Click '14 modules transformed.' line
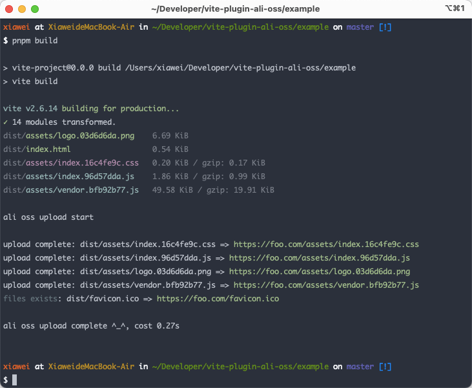The width and height of the screenshot is (472, 388). (63, 122)
